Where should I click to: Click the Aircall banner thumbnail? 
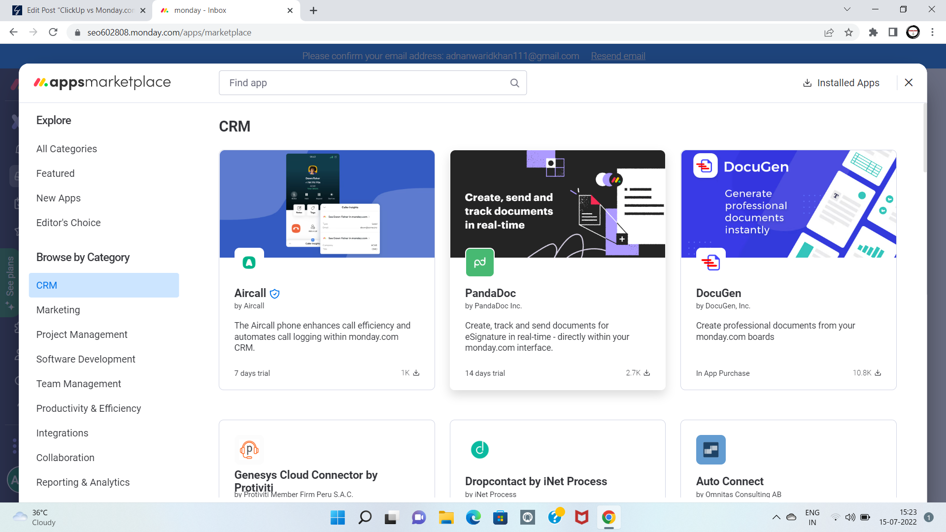[x=327, y=204]
